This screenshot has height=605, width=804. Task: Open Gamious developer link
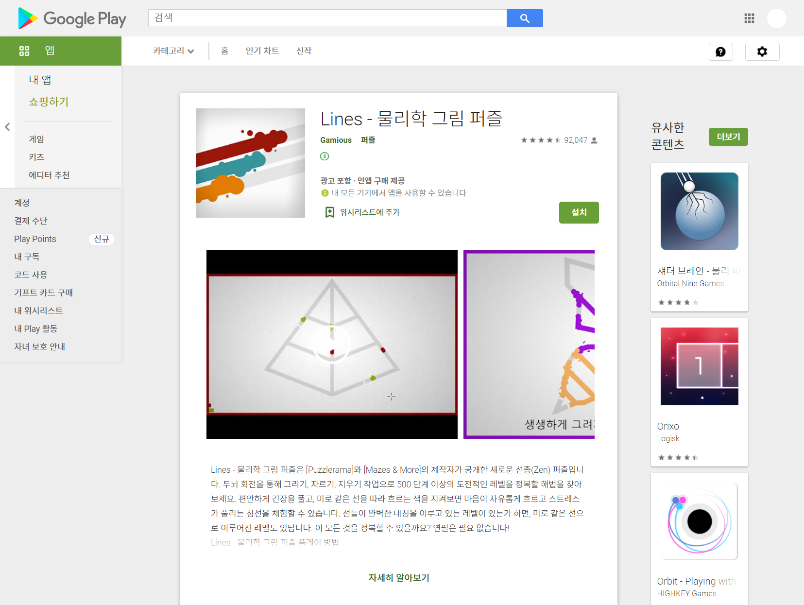336,140
